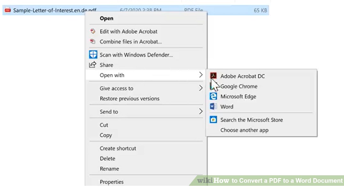Click Choose another app
Image resolution: width=344 pixels, height=189 pixels.
[245, 130]
